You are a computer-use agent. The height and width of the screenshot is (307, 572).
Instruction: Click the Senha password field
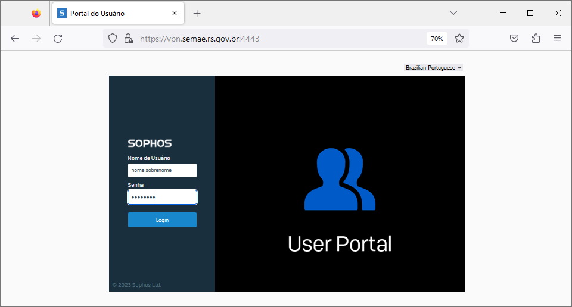click(162, 198)
